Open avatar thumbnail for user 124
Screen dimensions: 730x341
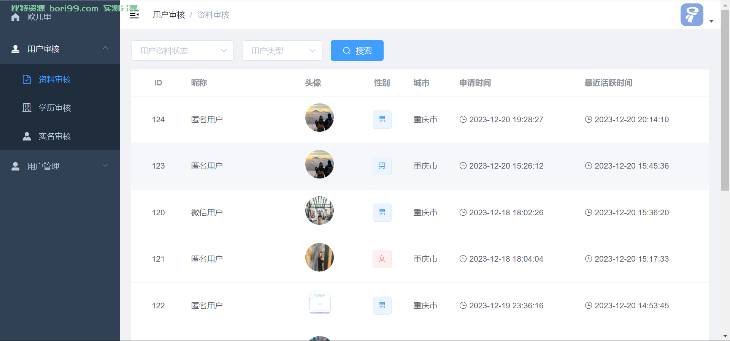click(x=319, y=118)
